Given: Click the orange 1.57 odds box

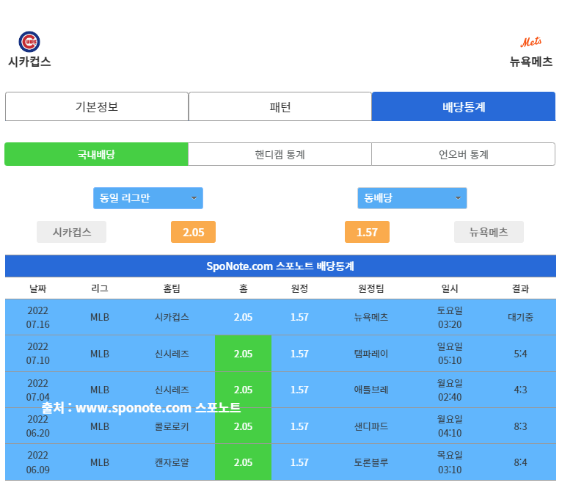Looking at the screenshot, I should pyautogui.click(x=367, y=232).
